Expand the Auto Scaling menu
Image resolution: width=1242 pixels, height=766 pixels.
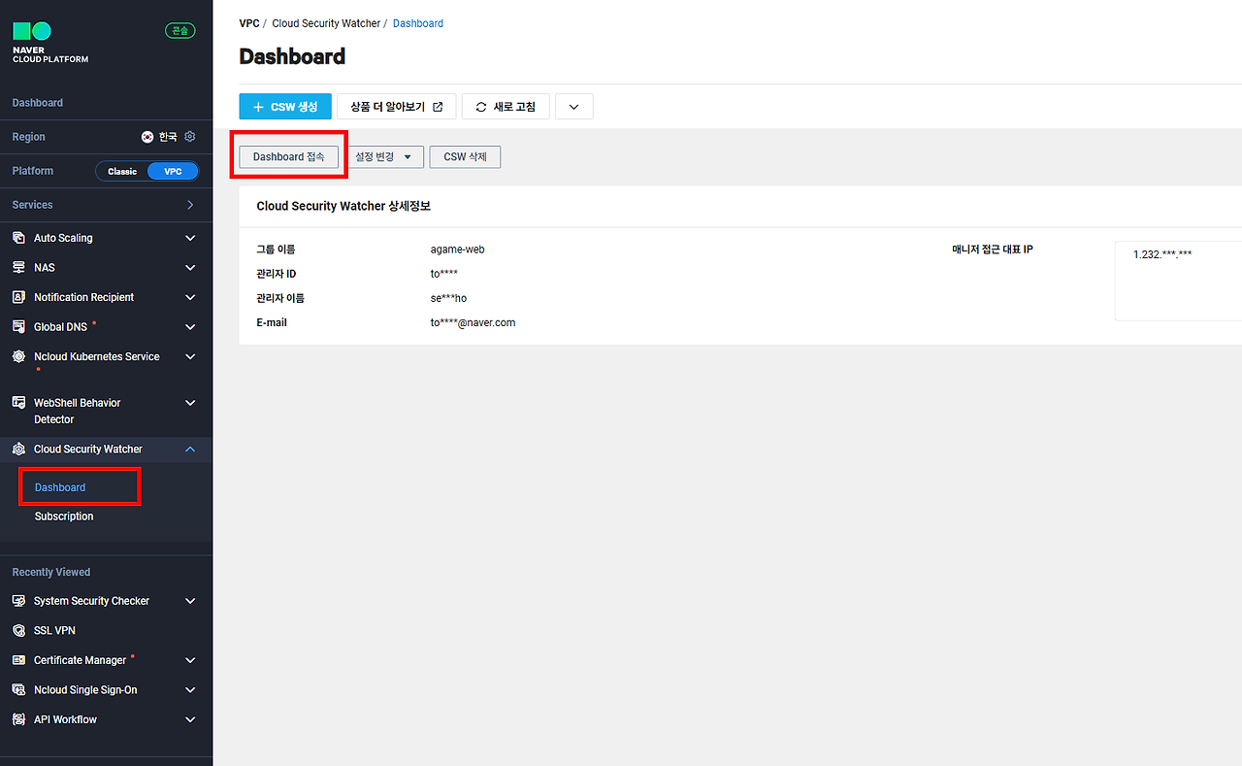(x=190, y=238)
